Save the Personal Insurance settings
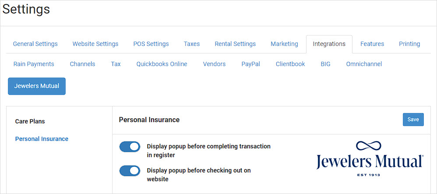The image size is (437, 194). [413, 119]
